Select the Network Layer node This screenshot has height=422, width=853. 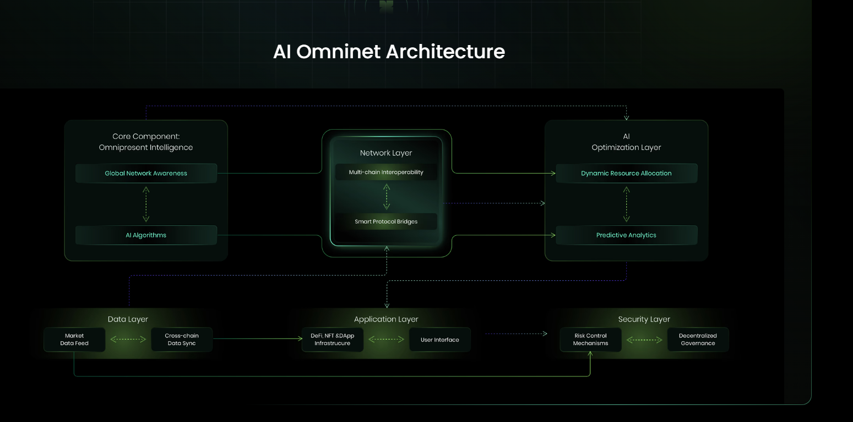click(386, 153)
